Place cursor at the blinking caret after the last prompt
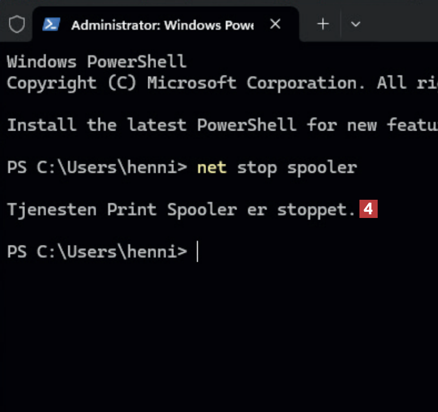This screenshot has width=438, height=412. (198, 252)
